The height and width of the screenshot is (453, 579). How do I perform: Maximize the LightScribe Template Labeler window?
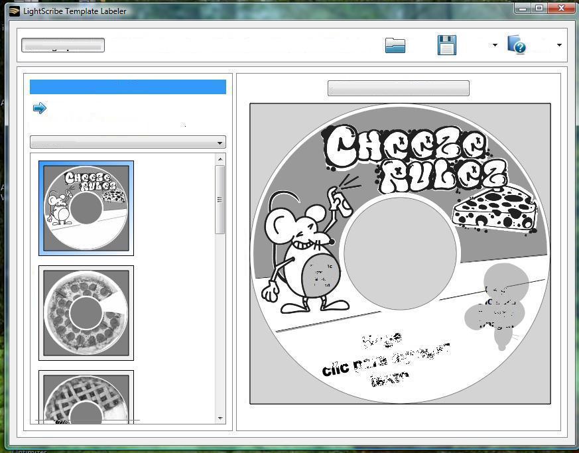coord(539,9)
